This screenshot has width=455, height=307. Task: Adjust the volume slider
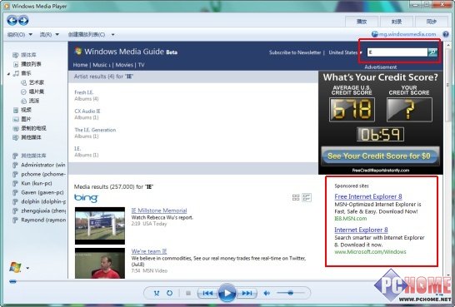(x=290, y=293)
